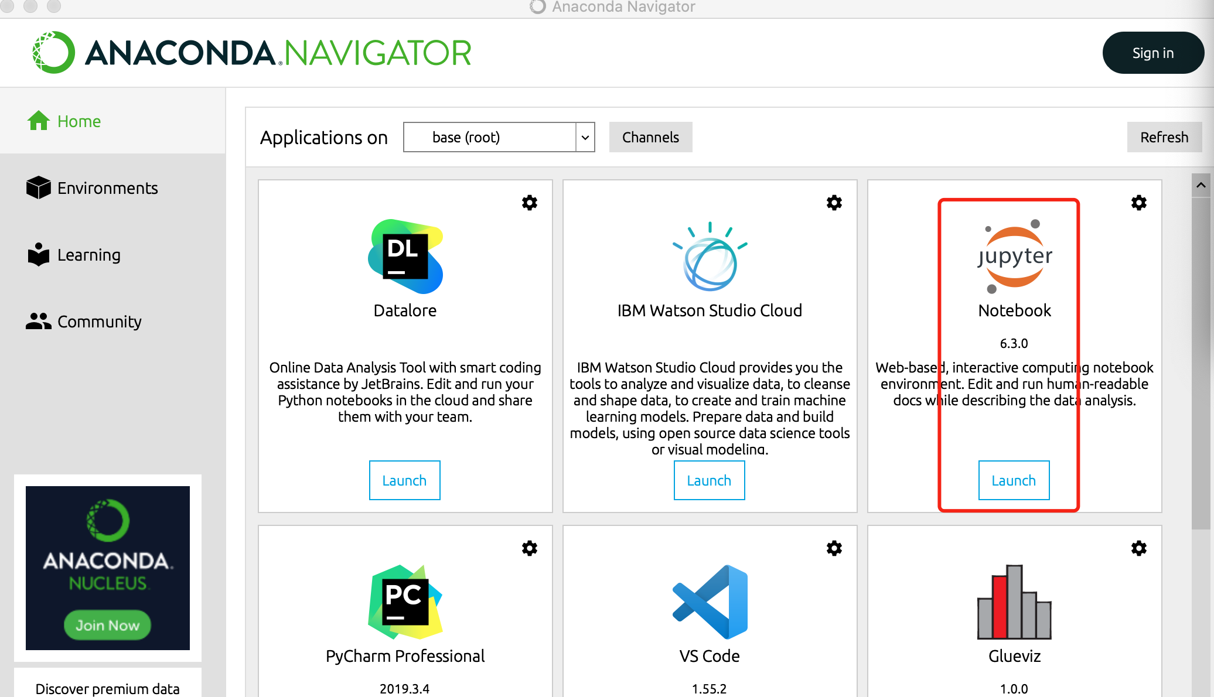Screen dimensions: 1214x697
Task: Open the PyCharm Professional gear menu
Action: point(530,548)
